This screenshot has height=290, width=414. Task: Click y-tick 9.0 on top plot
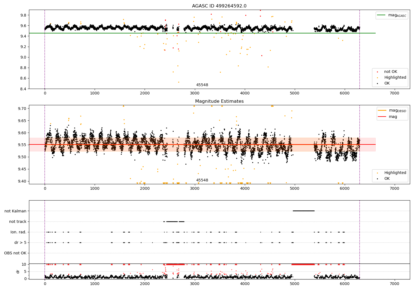tap(23, 57)
